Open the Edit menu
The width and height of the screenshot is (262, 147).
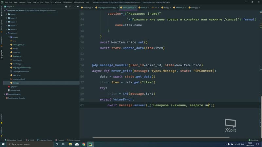click(x=11, y=2)
